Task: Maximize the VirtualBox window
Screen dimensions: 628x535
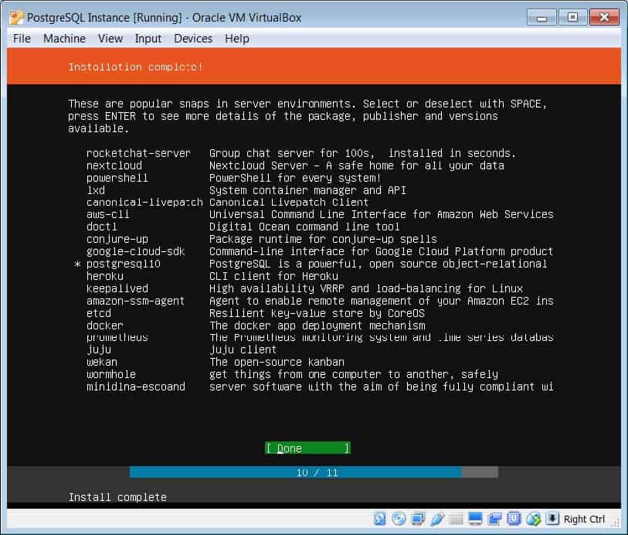Action: [572, 18]
